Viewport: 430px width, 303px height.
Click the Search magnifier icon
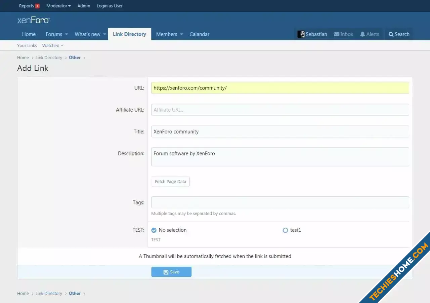click(391, 34)
